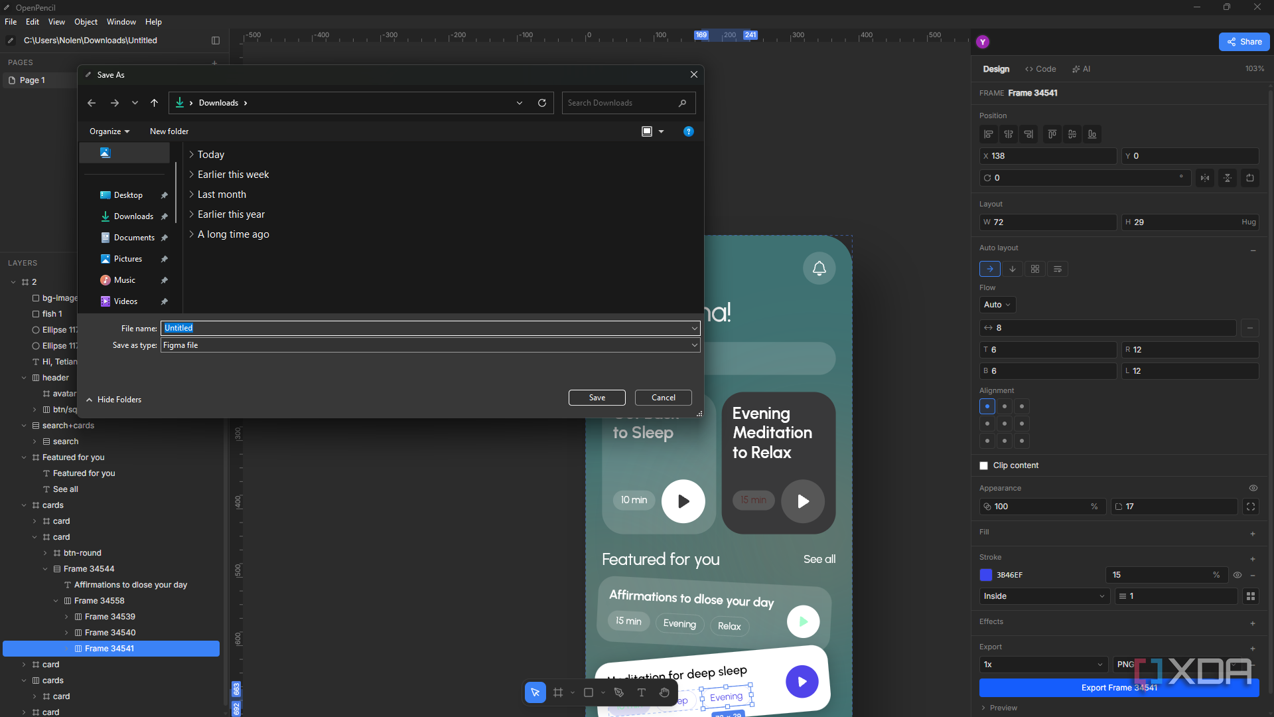
Task: Open the Flow Auto dropdown
Action: coord(997,305)
